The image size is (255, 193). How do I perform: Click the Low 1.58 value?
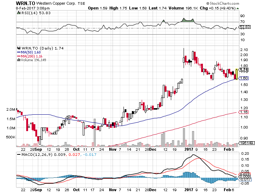(138, 8)
